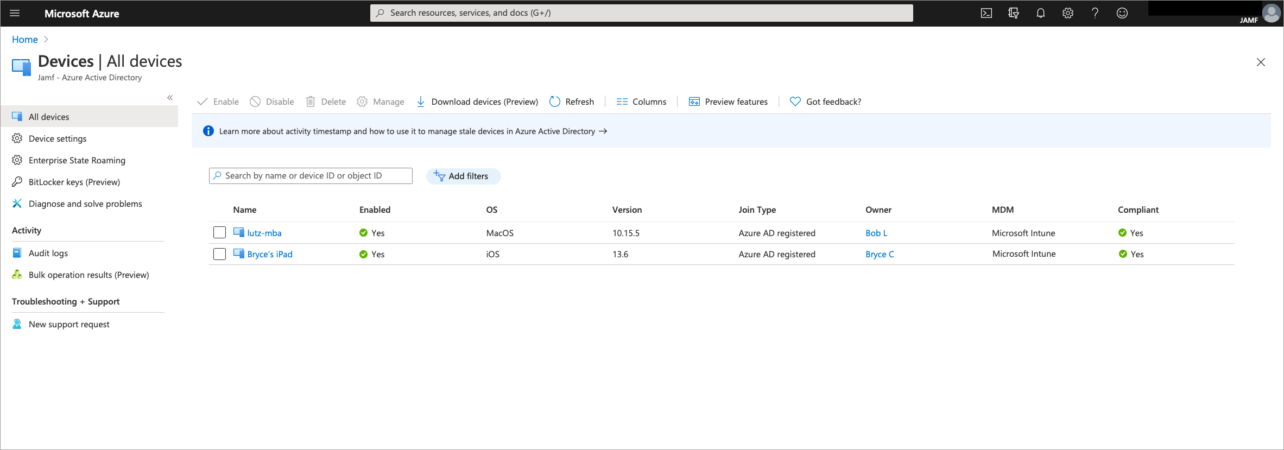Click the feedback smiley icon
Viewport: 1284px width, 450px height.
tap(1122, 13)
